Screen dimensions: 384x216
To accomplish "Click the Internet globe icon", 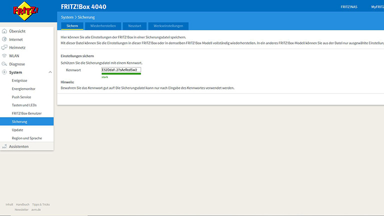I will click(4, 39).
